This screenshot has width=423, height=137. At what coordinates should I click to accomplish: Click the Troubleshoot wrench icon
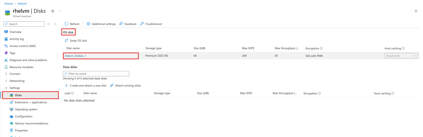pos(142,24)
